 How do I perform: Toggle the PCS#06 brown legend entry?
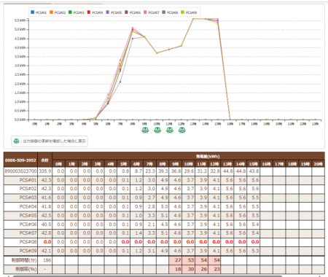(133, 12)
